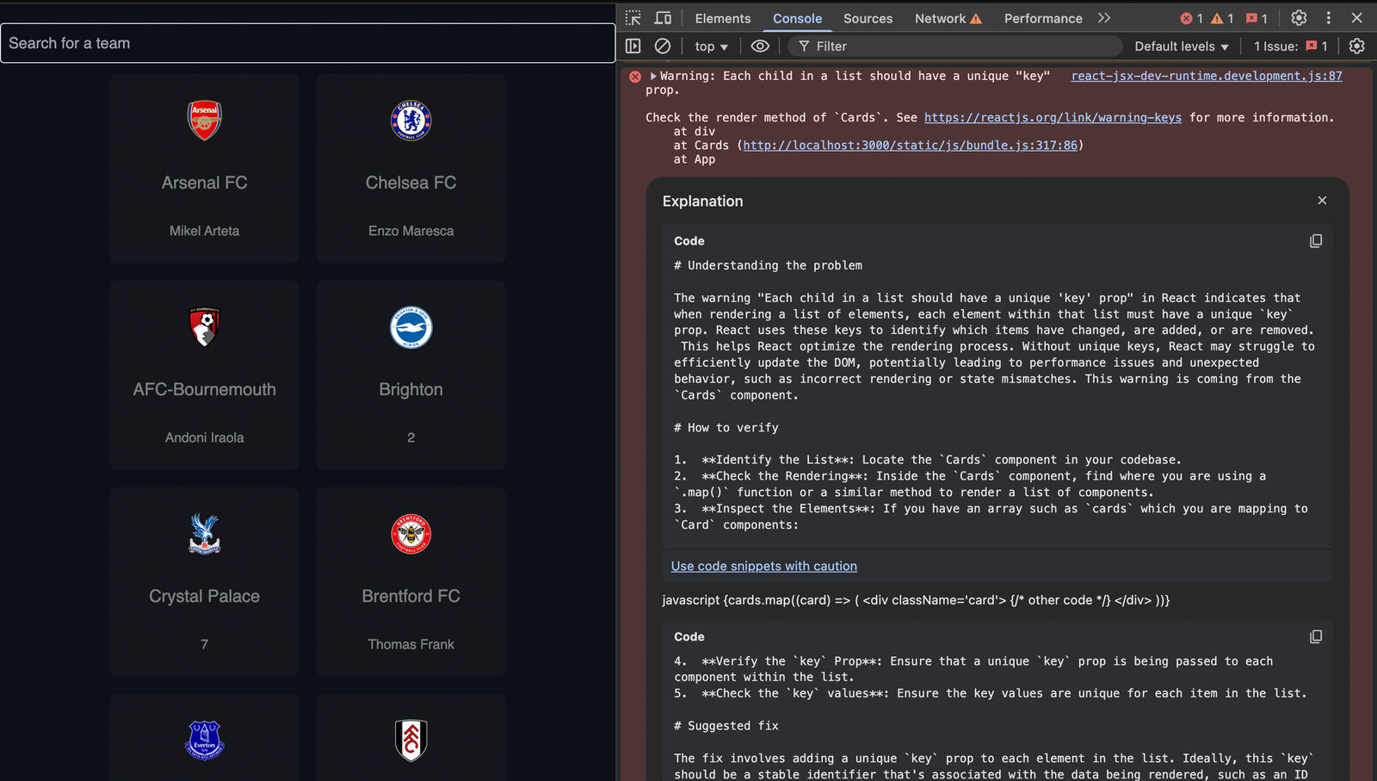This screenshot has height=781, width=1377.
Task: Copy the second Code block
Action: tap(1316, 636)
